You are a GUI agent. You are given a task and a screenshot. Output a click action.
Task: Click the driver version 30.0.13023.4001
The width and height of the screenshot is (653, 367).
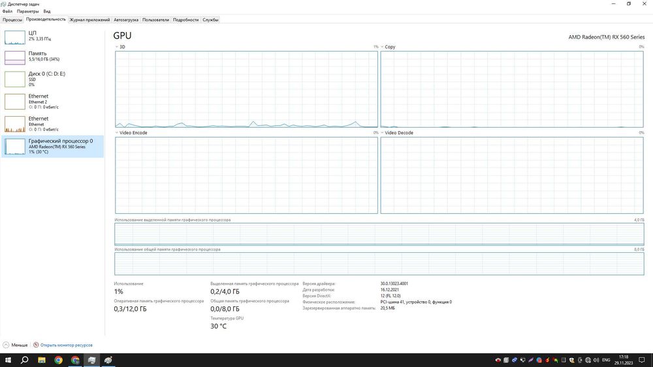pyautogui.click(x=394, y=284)
